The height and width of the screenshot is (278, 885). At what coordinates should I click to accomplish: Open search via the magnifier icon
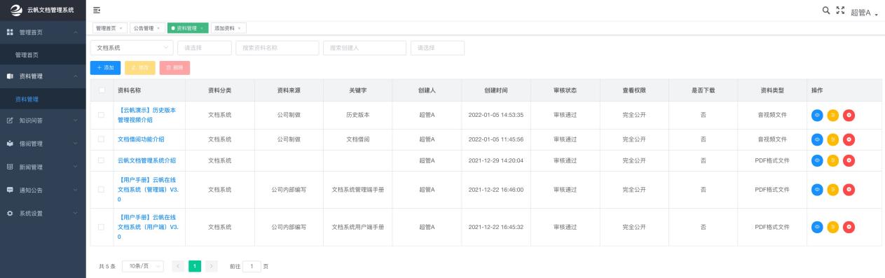coord(826,11)
